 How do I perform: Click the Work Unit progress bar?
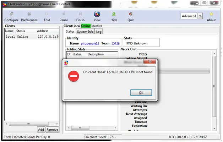tap(184, 71)
